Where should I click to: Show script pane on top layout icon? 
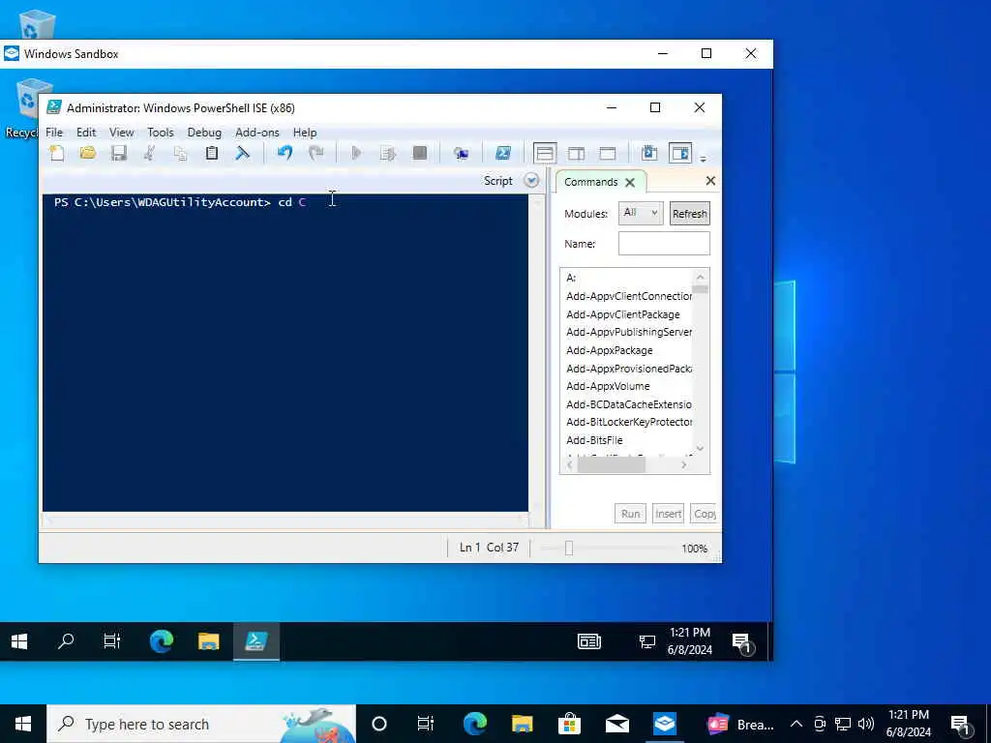[x=545, y=154]
